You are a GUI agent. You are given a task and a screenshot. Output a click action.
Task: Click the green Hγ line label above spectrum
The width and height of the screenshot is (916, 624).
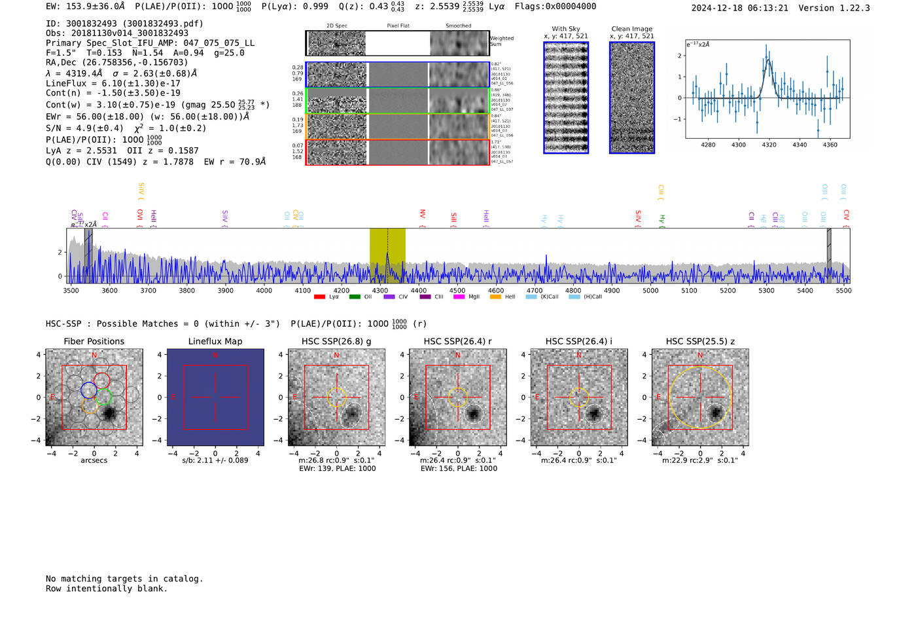coord(662,219)
